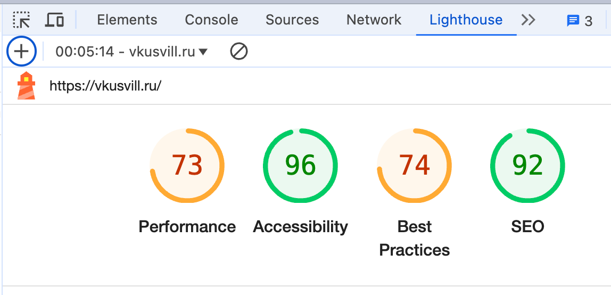Open the https://vkusvill.ru/ link
Screen dimensions: 611x295
click(x=105, y=86)
